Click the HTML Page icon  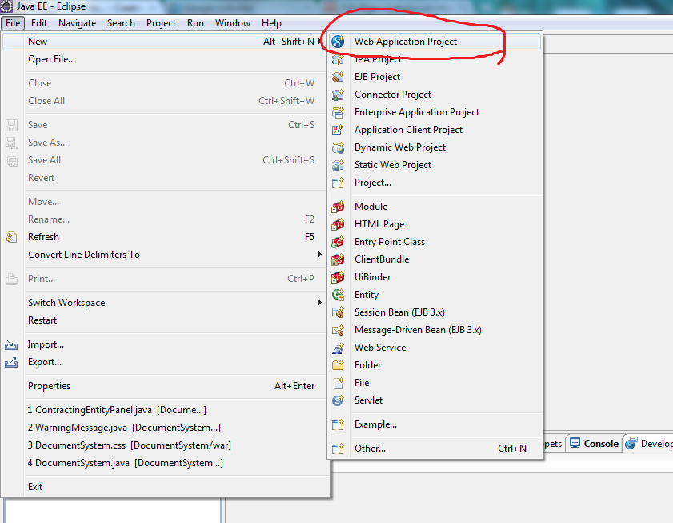coord(338,224)
